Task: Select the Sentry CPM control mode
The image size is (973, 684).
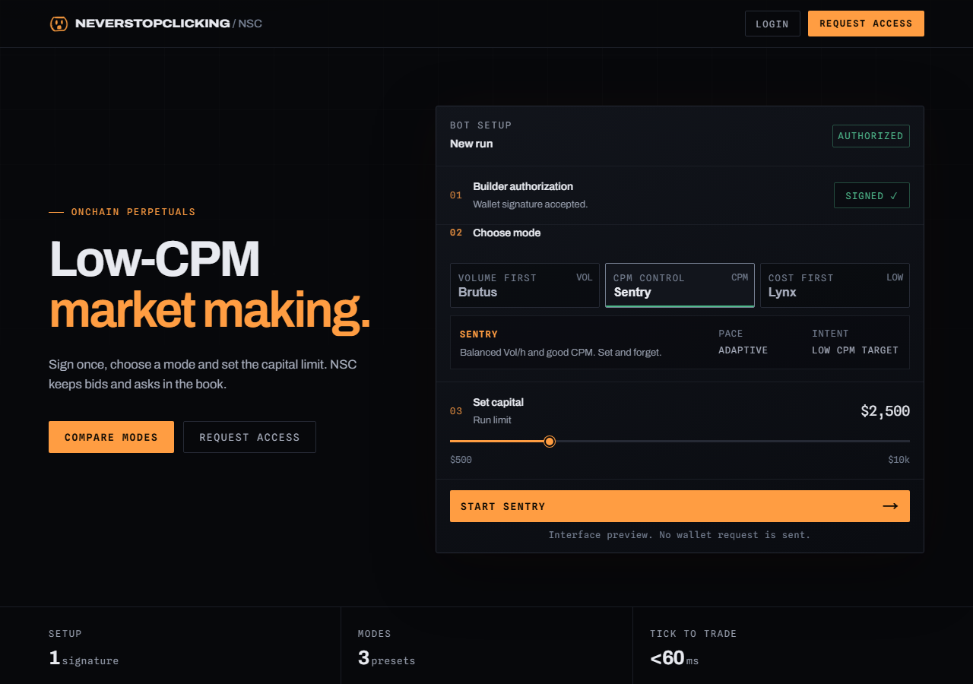Action: 680,285
